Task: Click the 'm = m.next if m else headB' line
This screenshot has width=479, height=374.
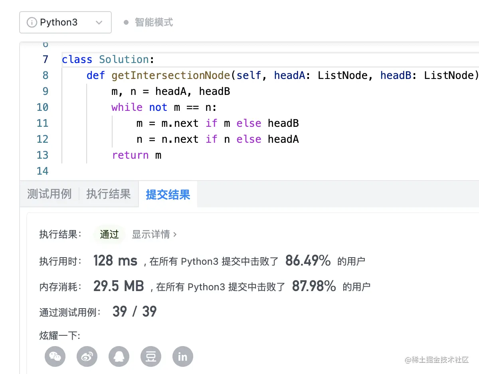Action: tap(218, 123)
